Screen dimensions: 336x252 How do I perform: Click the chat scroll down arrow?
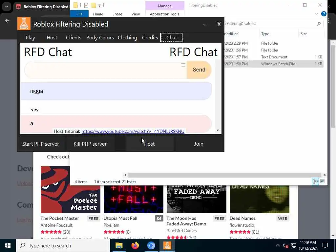coord(218,130)
